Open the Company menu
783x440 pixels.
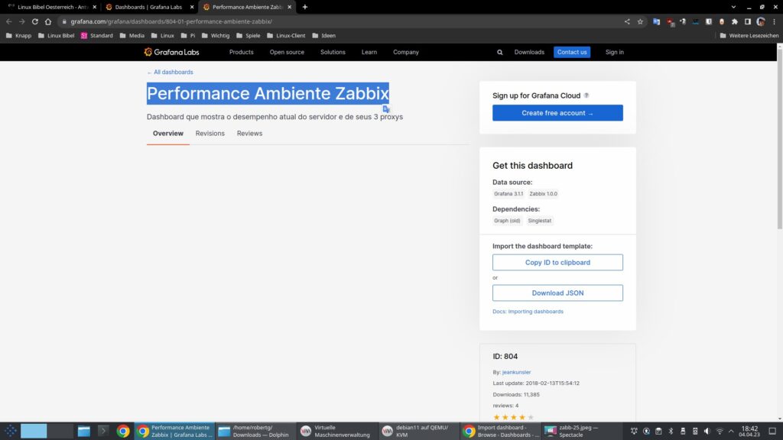405,52
